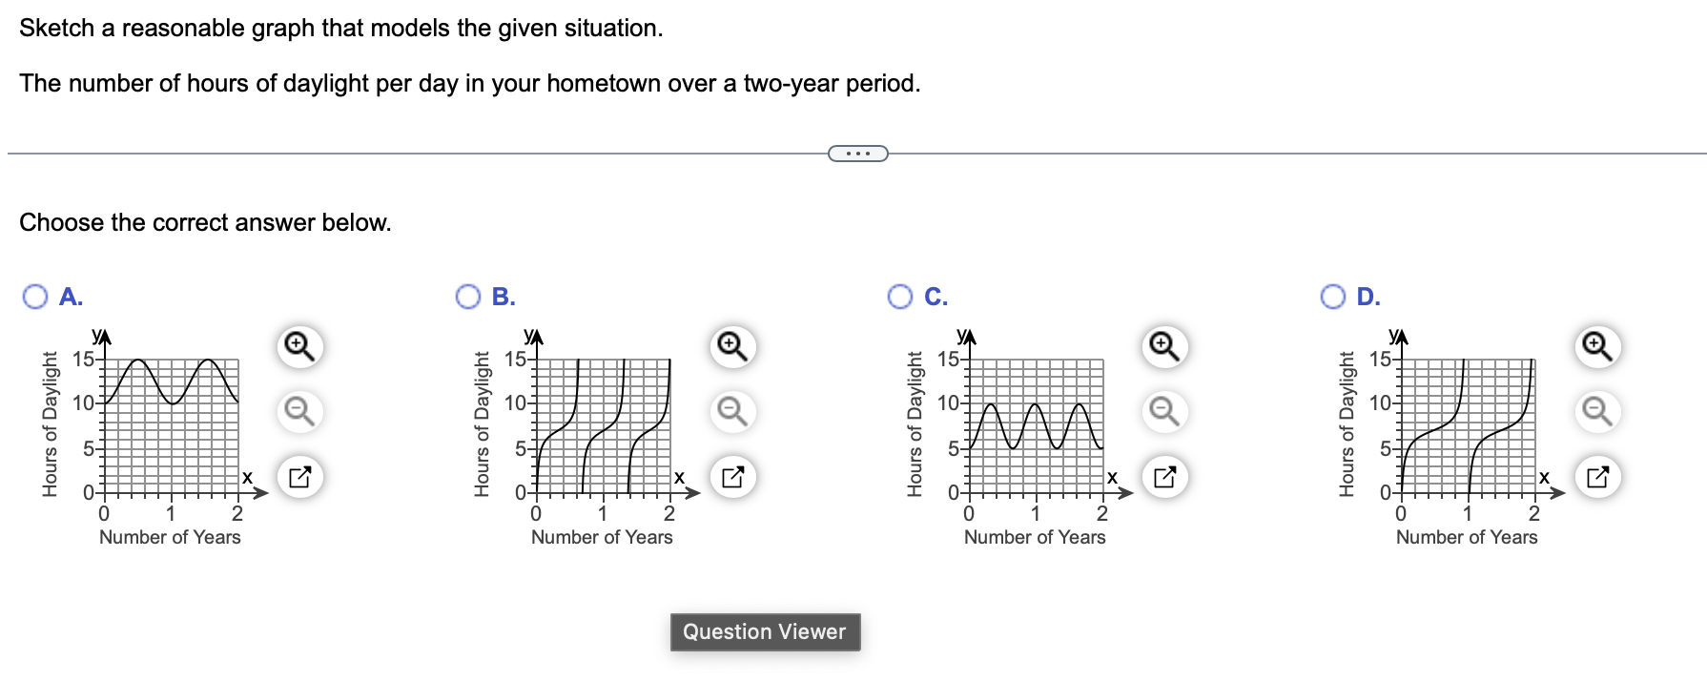Screen dimensions: 1707x681
Task: Zoom in on graph for option C
Action: [1162, 347]
